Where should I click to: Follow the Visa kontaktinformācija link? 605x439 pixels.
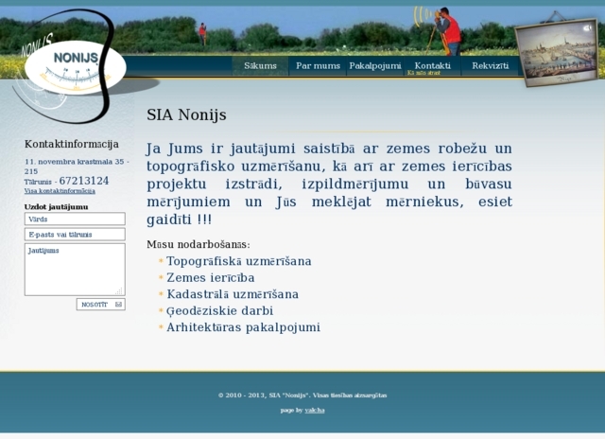tap(60, 191)
